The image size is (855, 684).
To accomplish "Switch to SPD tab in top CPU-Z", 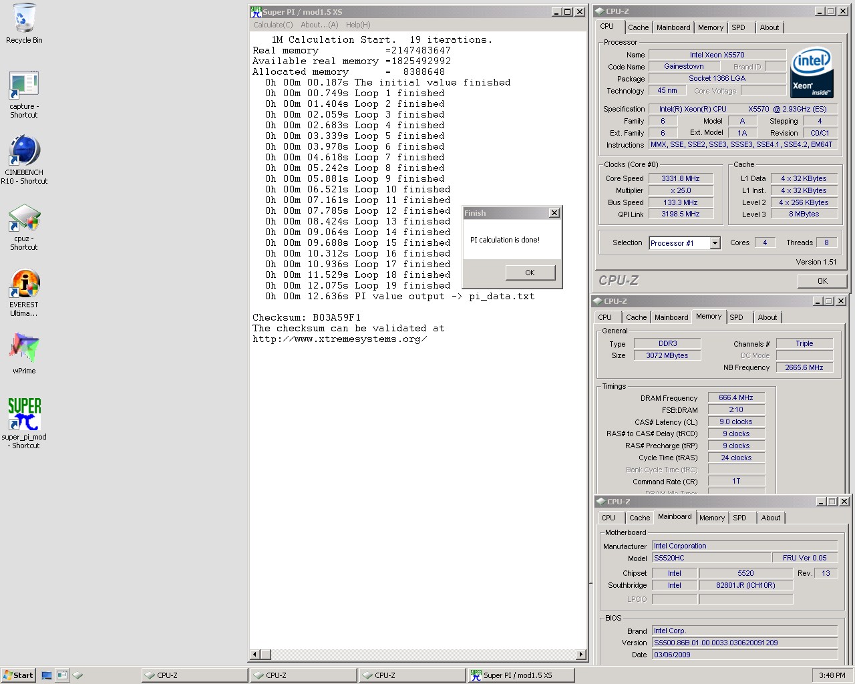I will 738,27.
